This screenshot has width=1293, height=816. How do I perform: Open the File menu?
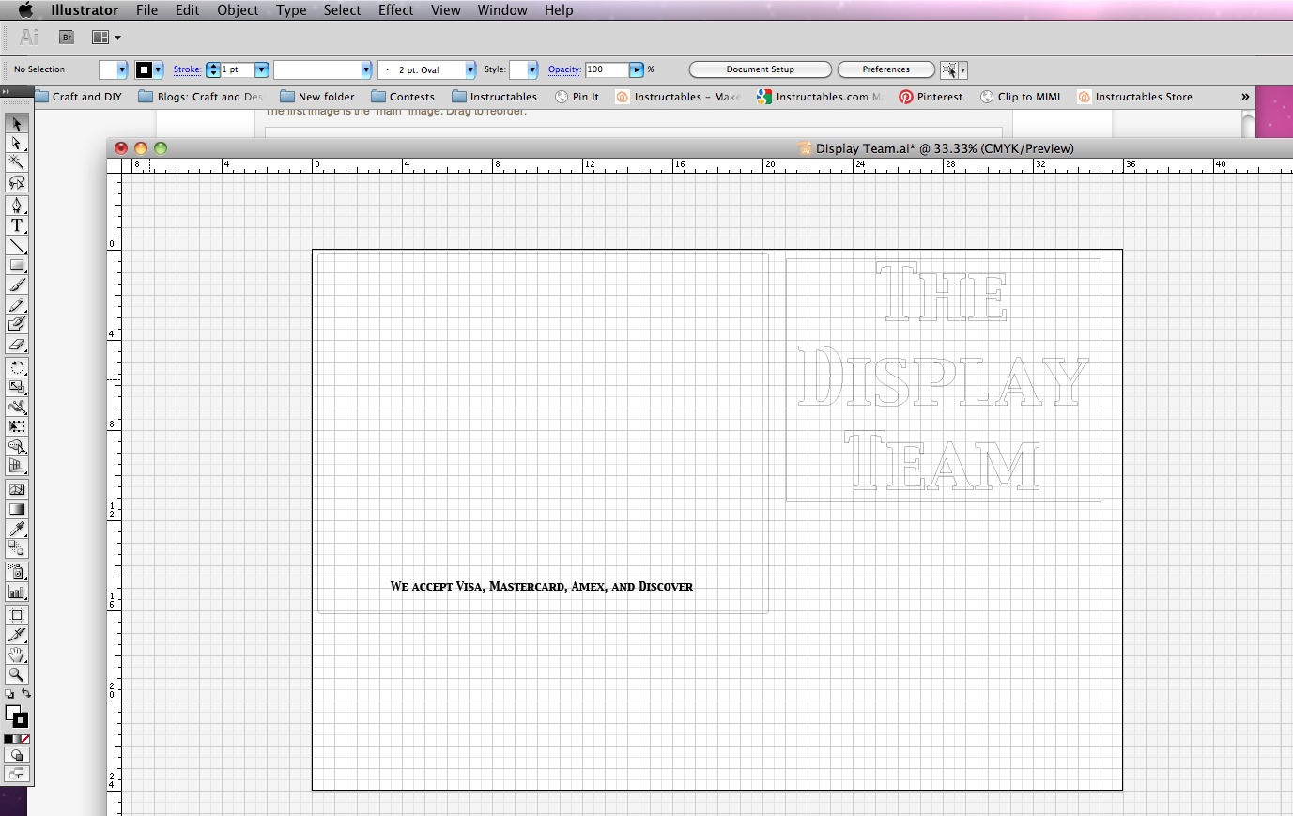coord(147,10)
